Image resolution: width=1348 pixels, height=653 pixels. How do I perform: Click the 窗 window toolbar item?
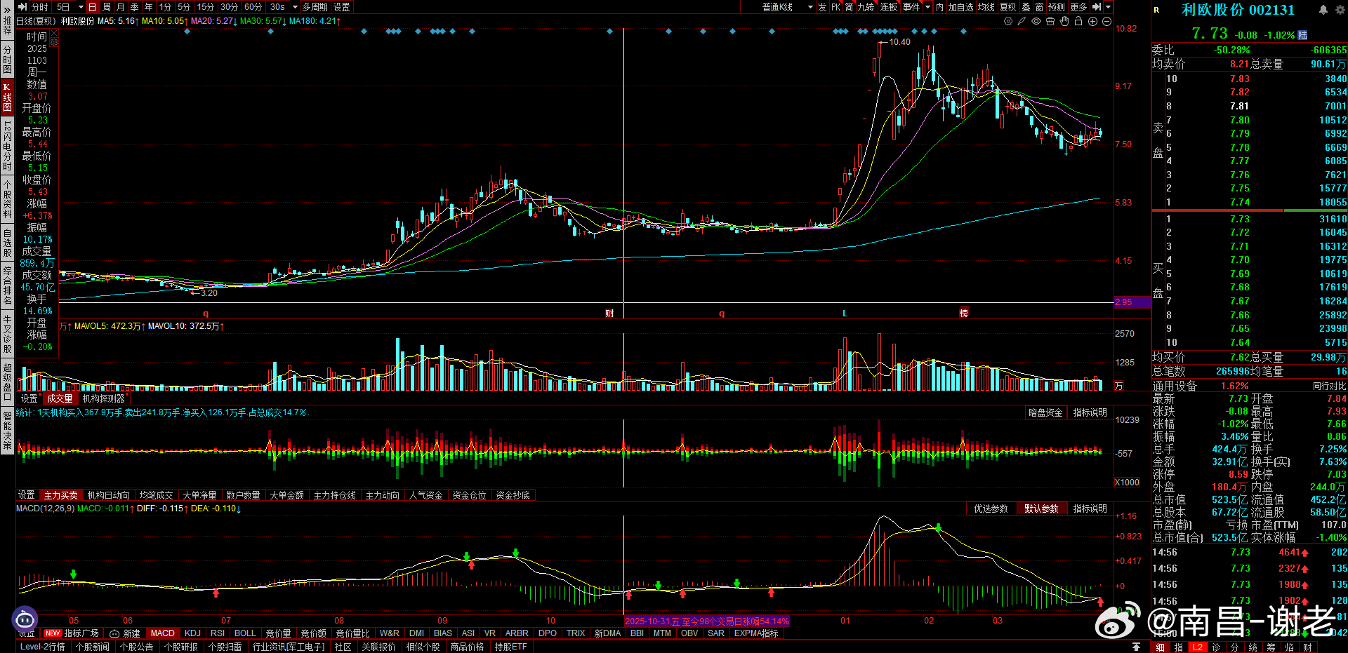point(1039,7)
